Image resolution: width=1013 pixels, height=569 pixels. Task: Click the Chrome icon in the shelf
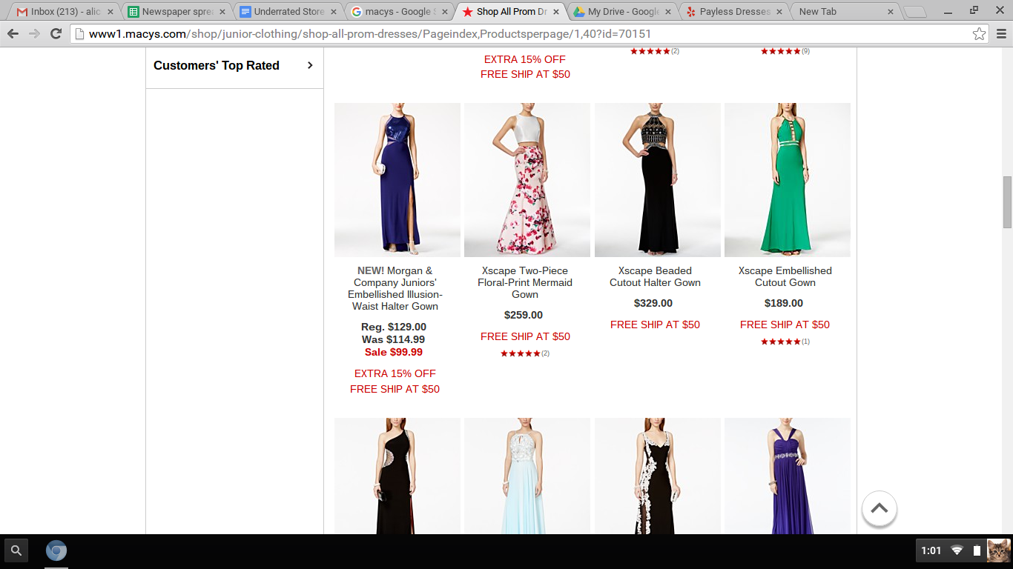pyautogui.click(x=56, y=550)
